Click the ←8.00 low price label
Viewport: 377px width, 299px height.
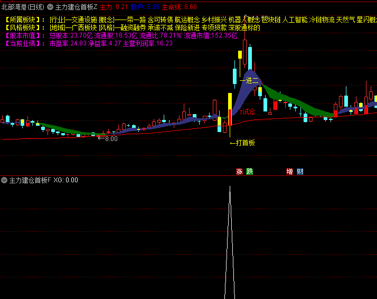click(108, 138)
